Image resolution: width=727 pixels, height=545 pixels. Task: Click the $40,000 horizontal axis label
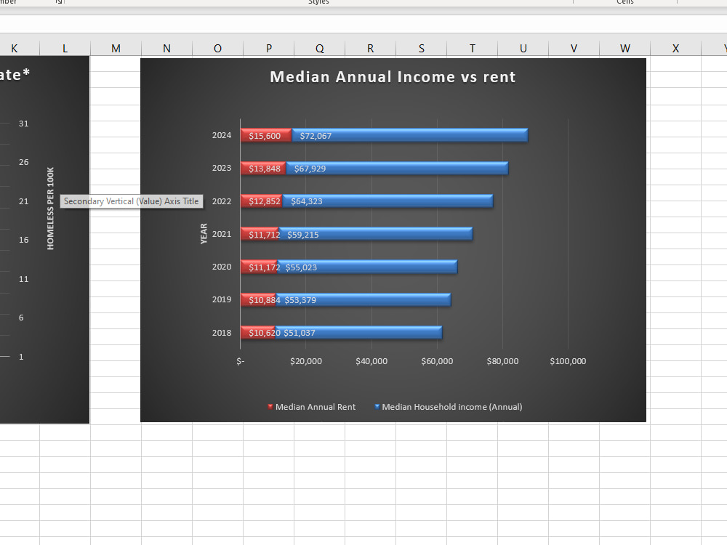coord(371,361)
